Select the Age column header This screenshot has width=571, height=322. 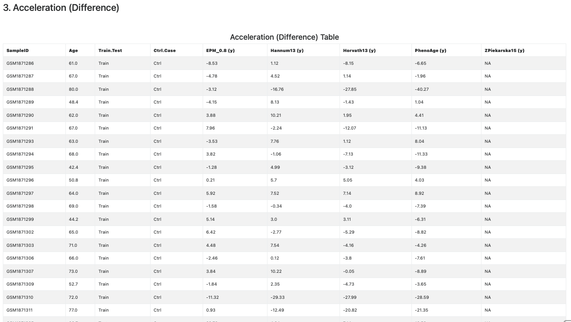tap(73, 51)
